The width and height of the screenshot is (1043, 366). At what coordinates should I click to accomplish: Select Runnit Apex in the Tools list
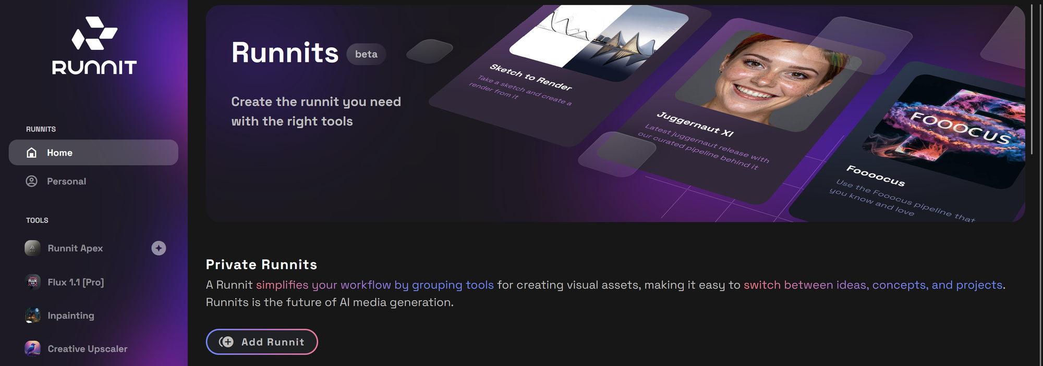point(75,248)
